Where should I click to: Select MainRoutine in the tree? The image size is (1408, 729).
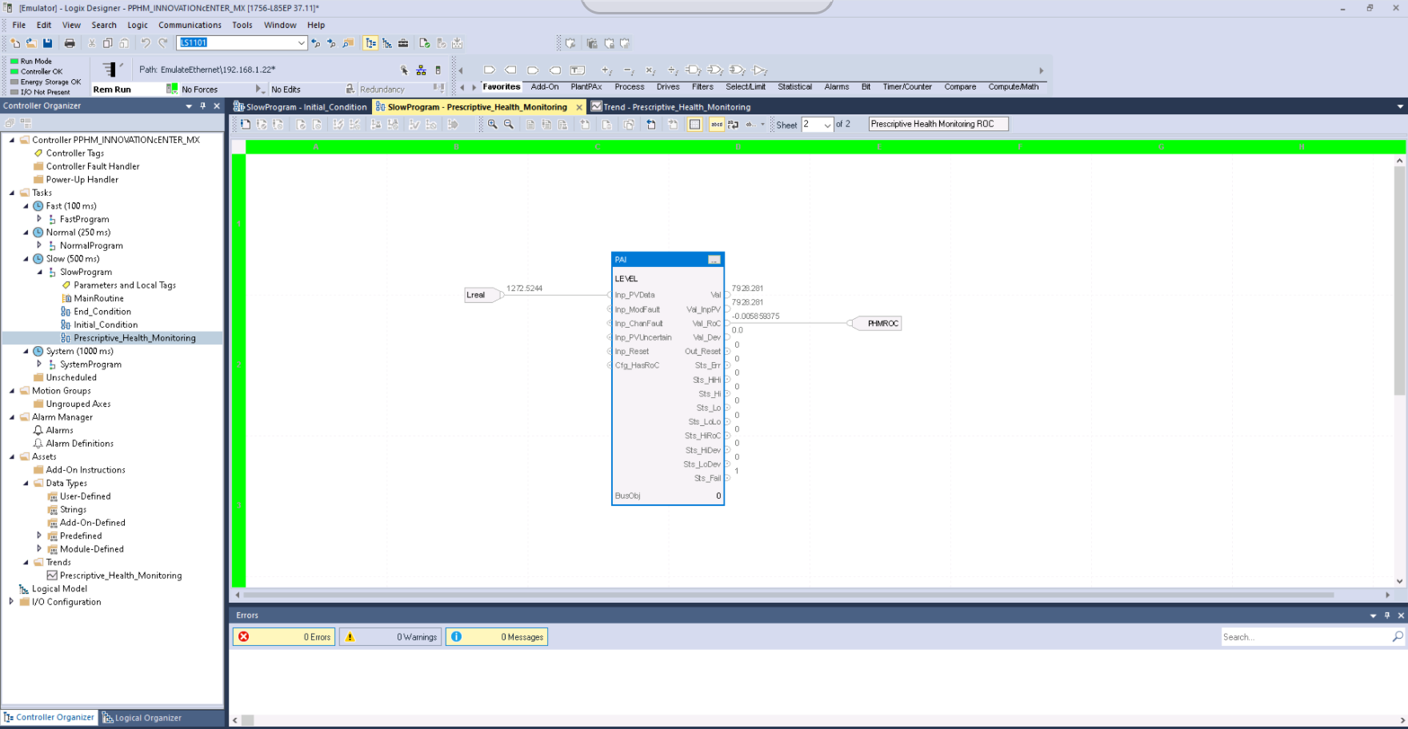click(98, 298)
